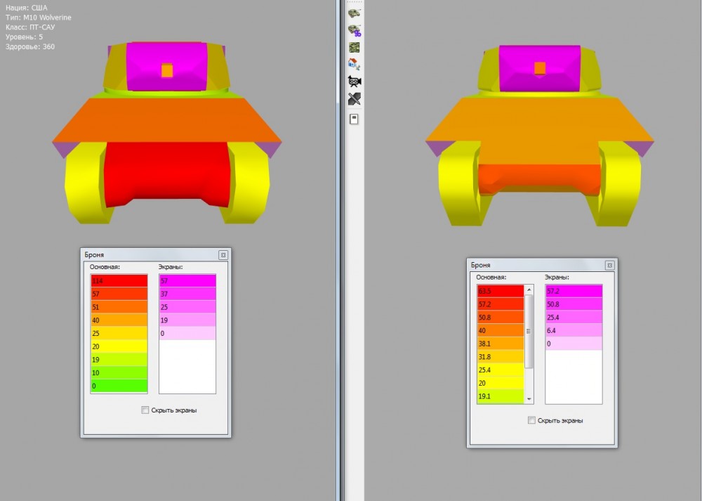Tick Скрыть экраны checkbox in right panel
Image resolution: width=702 pixels, height=501 pixels.
[x=532, y=420]
